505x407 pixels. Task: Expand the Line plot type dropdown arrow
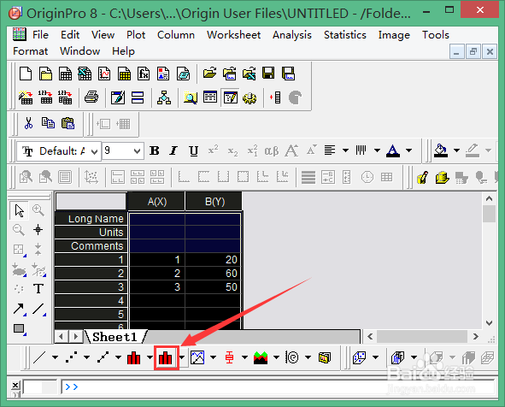click(55, 357)
